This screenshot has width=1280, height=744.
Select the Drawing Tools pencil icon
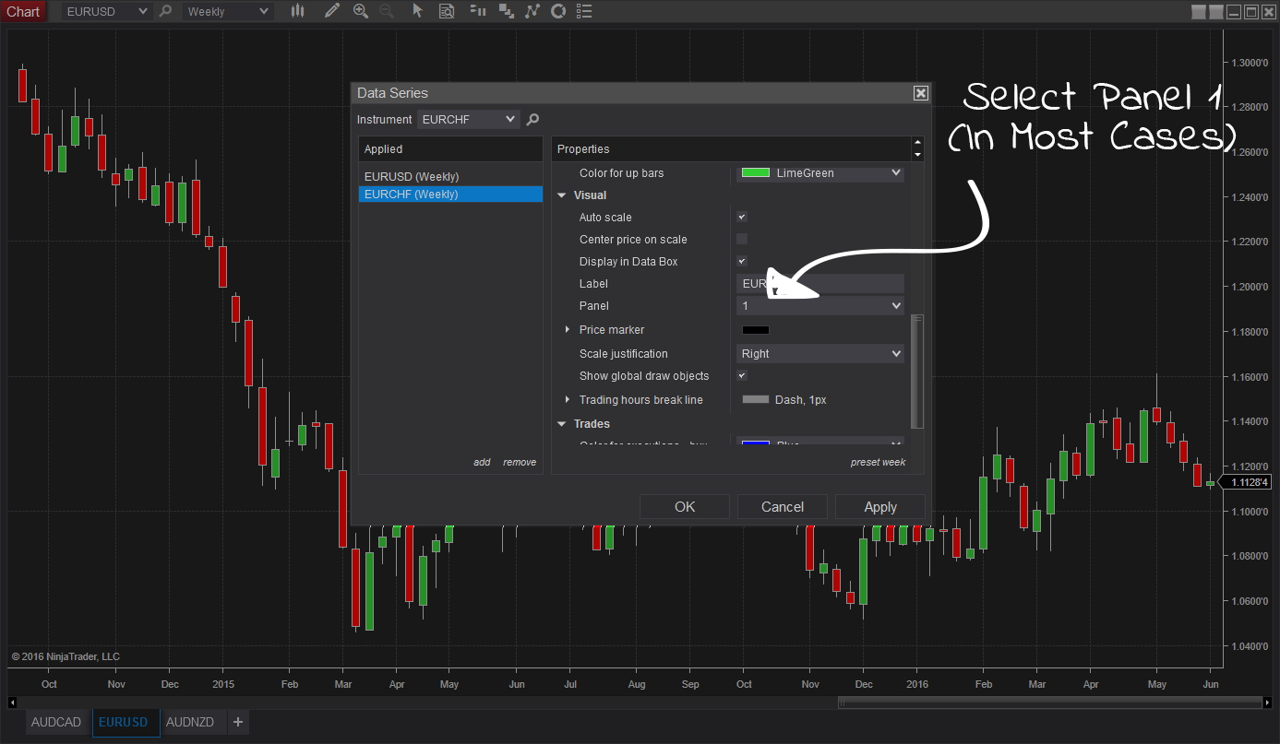(x=332, y=11)
